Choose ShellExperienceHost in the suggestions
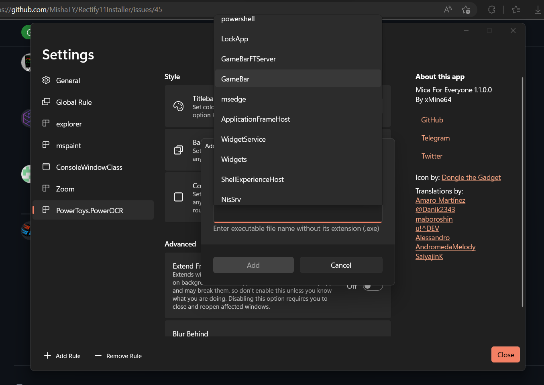 coord(298,179)
